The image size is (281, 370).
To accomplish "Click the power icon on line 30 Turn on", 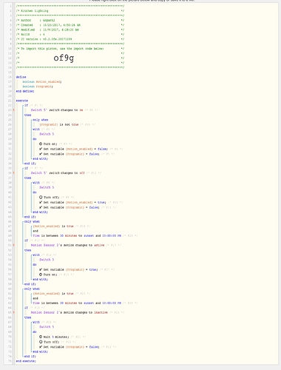I will tap(41, 144).
